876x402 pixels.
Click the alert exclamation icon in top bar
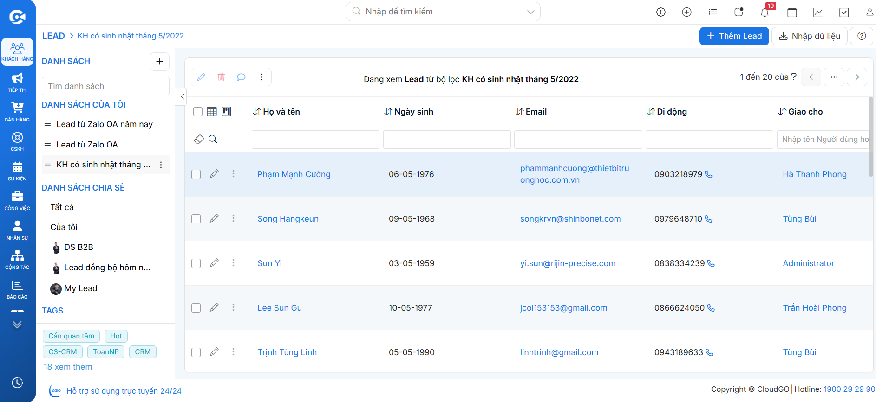[x=661, y=12]
